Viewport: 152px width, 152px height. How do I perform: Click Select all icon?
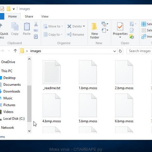(x=144, y=24)
